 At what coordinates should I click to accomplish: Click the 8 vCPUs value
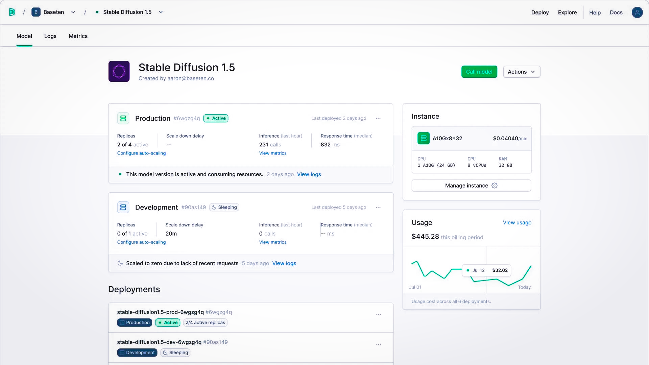pyautogui.click(x=477, y=165)
